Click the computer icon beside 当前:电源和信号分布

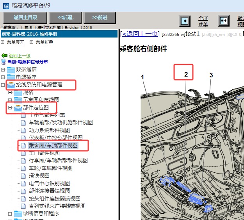pyautogui.click(x=4, y=62)
